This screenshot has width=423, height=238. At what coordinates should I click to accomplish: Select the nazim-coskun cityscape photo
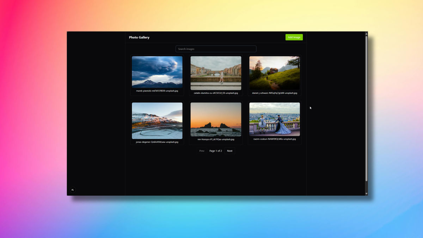pyautogui.click(x=274, y=119)
